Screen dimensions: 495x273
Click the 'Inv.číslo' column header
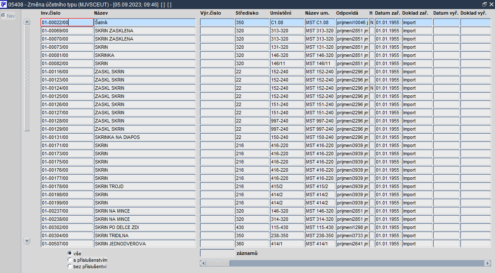tap(50, 13)
